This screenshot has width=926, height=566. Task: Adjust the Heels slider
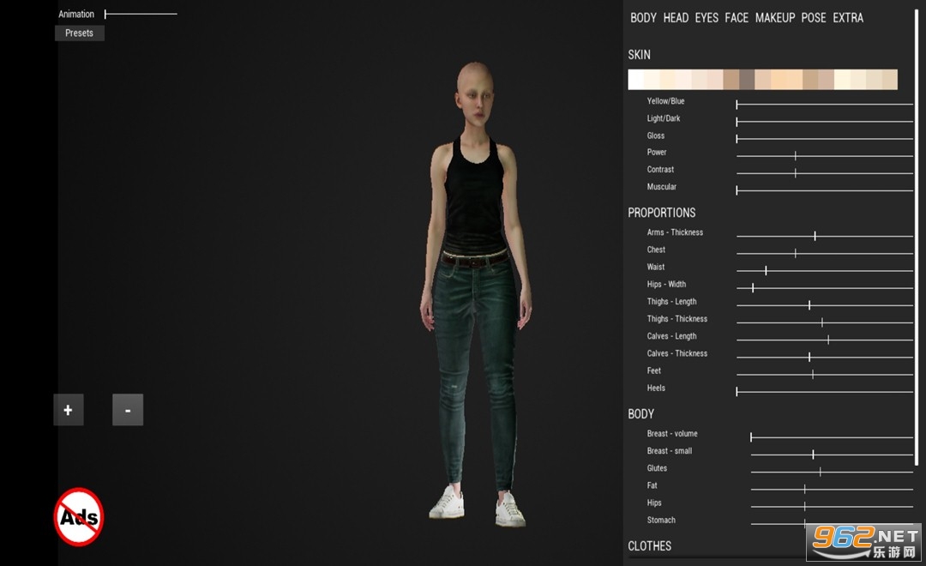coord(825,391)
